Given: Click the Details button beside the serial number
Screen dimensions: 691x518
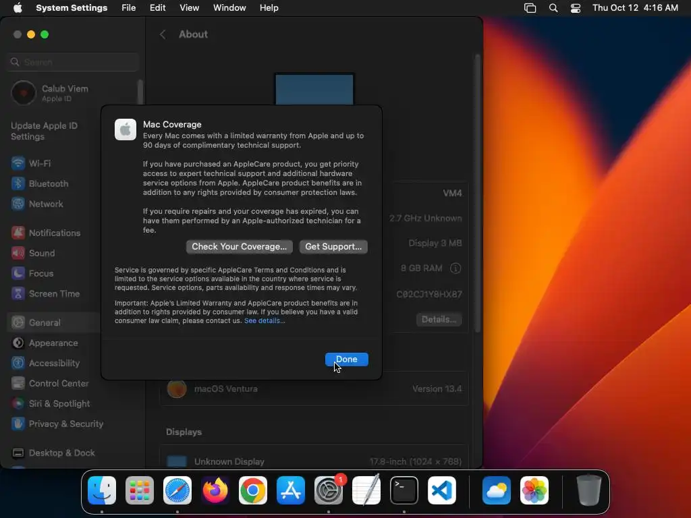Looking at the screenshot, I should [x=439, y=319].
